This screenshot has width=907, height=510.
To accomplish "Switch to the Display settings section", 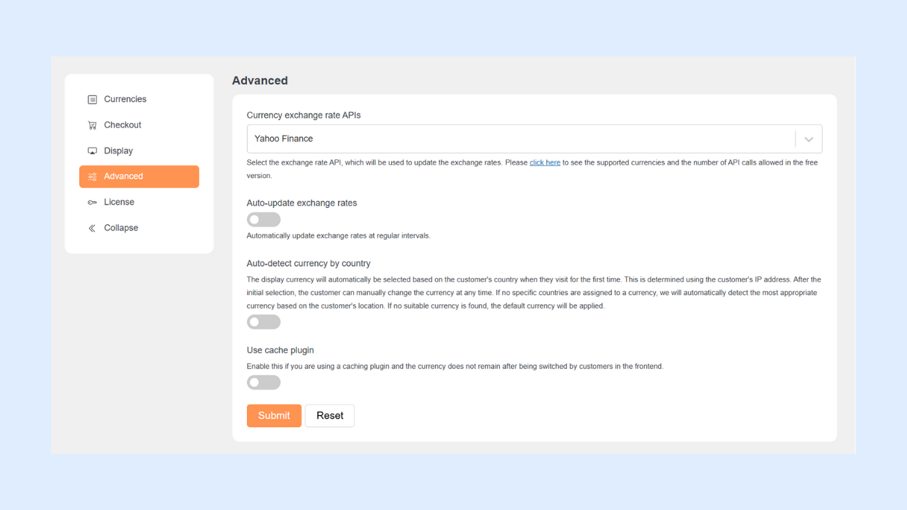I will (x=118, y=151).
